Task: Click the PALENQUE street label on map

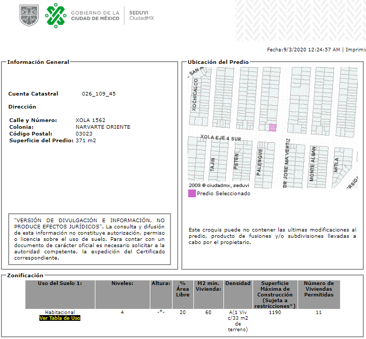Action: click(260, 162)
